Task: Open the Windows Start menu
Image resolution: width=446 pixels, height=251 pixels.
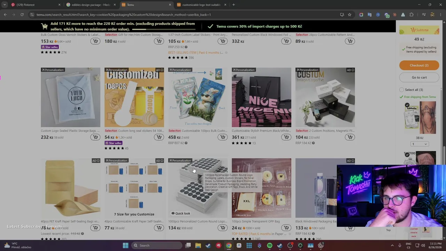Action: point(125,245)
